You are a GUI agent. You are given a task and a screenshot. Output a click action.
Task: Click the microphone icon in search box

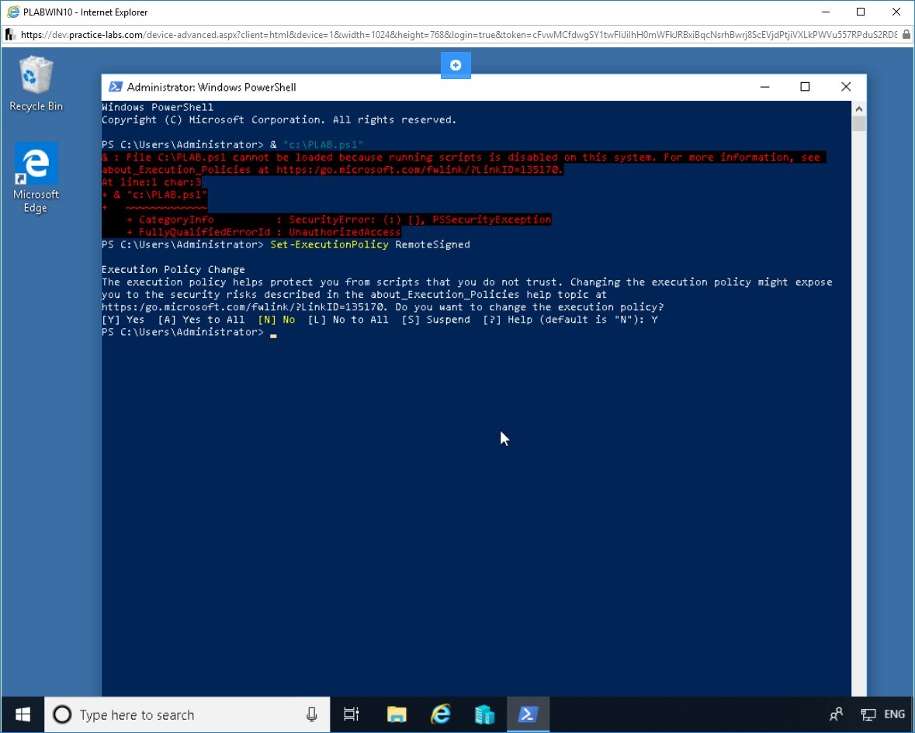tap(311, 714)
